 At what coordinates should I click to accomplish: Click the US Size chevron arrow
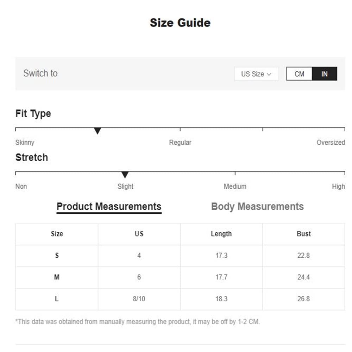click(269, 74)
